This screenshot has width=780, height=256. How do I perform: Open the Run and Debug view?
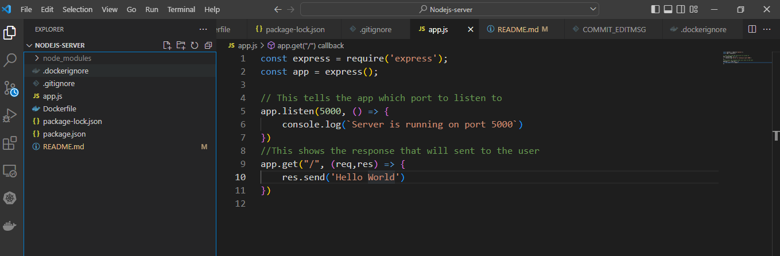pyautogui.click(x=10, y=115)
